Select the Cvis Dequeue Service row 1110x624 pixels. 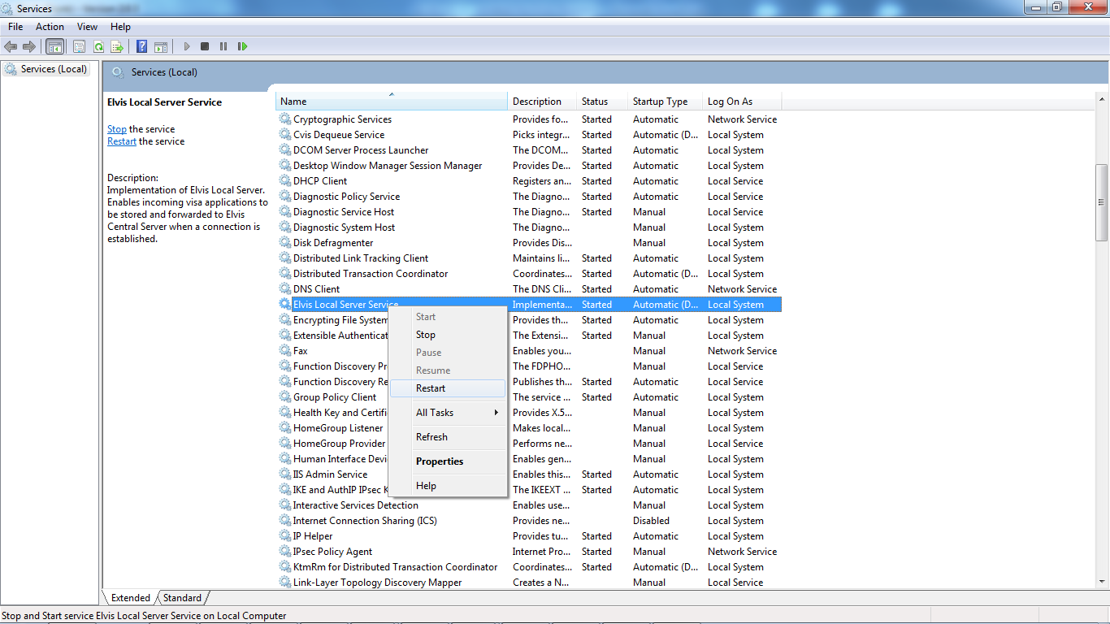(529, 135)
